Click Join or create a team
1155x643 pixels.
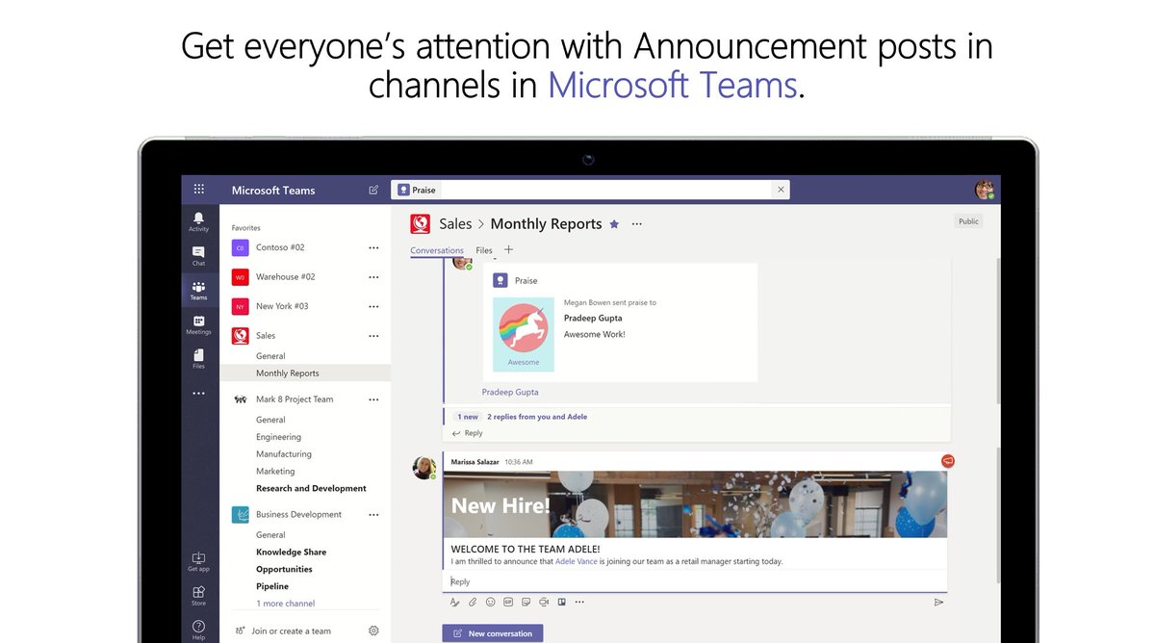coord(291,631)
